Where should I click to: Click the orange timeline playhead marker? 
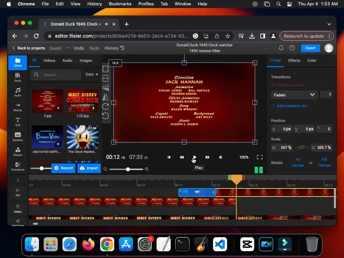(x=236, y=179)
